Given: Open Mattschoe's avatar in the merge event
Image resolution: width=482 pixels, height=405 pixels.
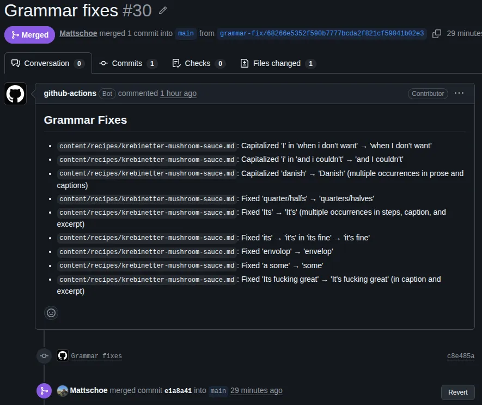Looking at the screenshot, I should coord(63,391).
